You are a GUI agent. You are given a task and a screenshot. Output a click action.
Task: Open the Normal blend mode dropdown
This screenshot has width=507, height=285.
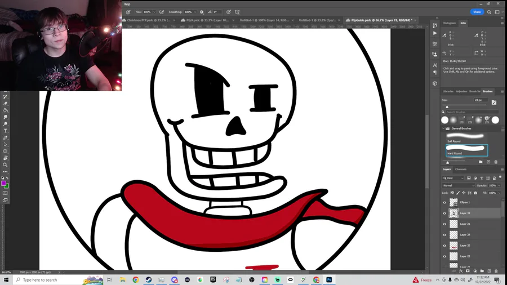(x=458, y=185)
